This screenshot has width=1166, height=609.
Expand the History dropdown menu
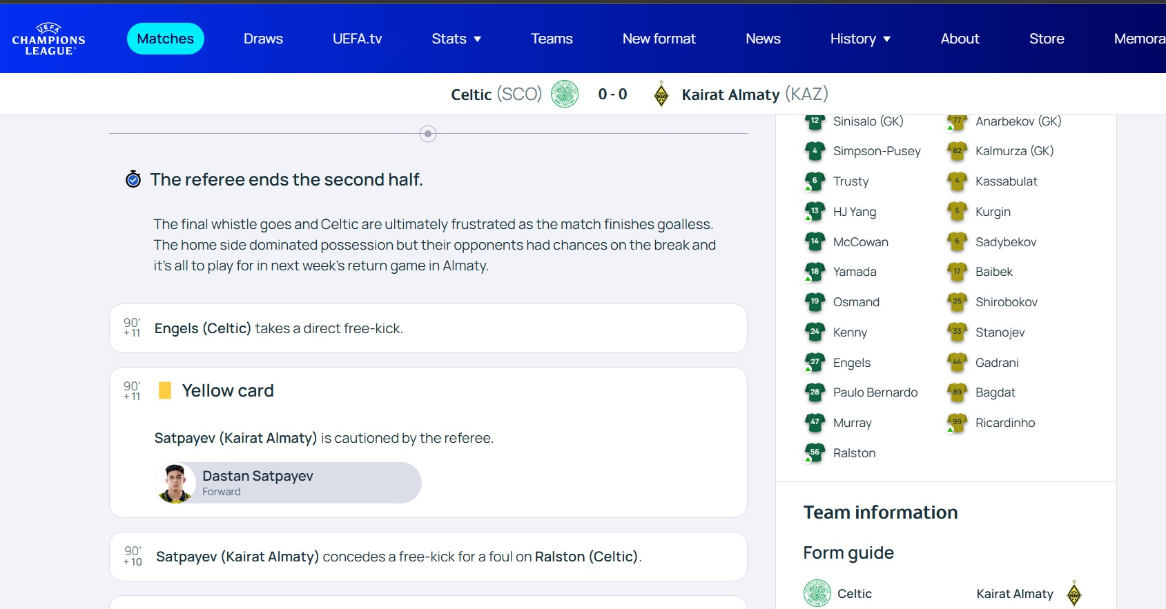point(860,39)
